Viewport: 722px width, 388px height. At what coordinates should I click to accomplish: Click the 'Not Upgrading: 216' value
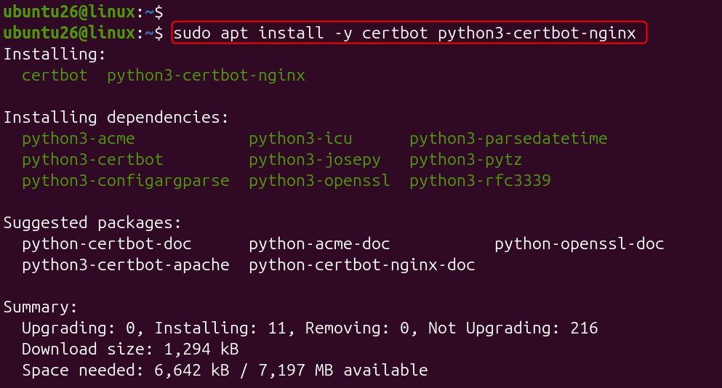[x=513, y=328]
